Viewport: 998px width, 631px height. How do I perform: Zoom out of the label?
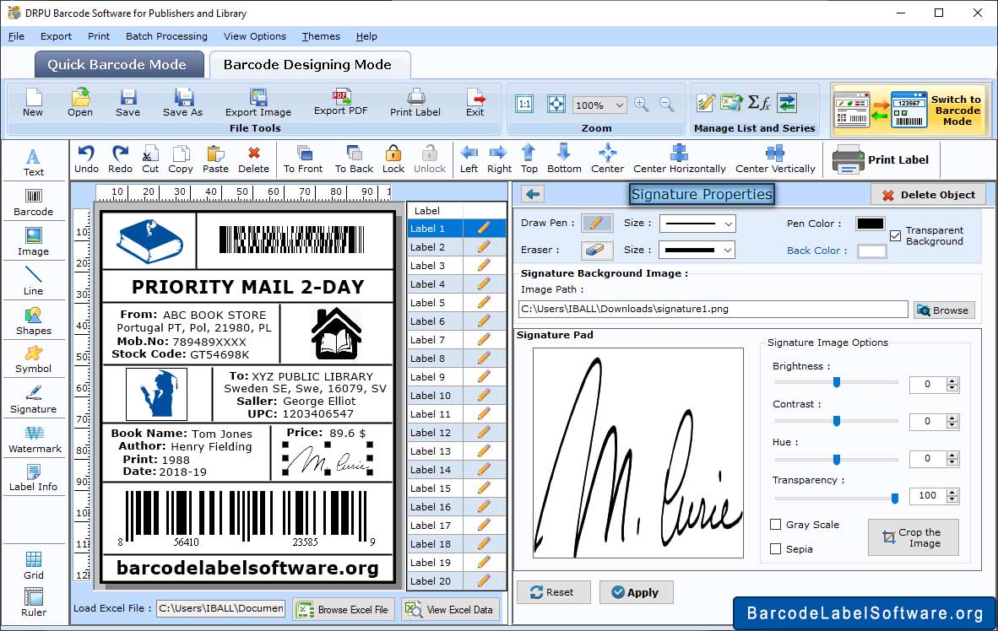[666, 105]
